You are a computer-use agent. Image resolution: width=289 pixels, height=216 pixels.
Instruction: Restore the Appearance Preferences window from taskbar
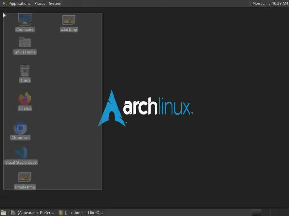tap(33, 213)
